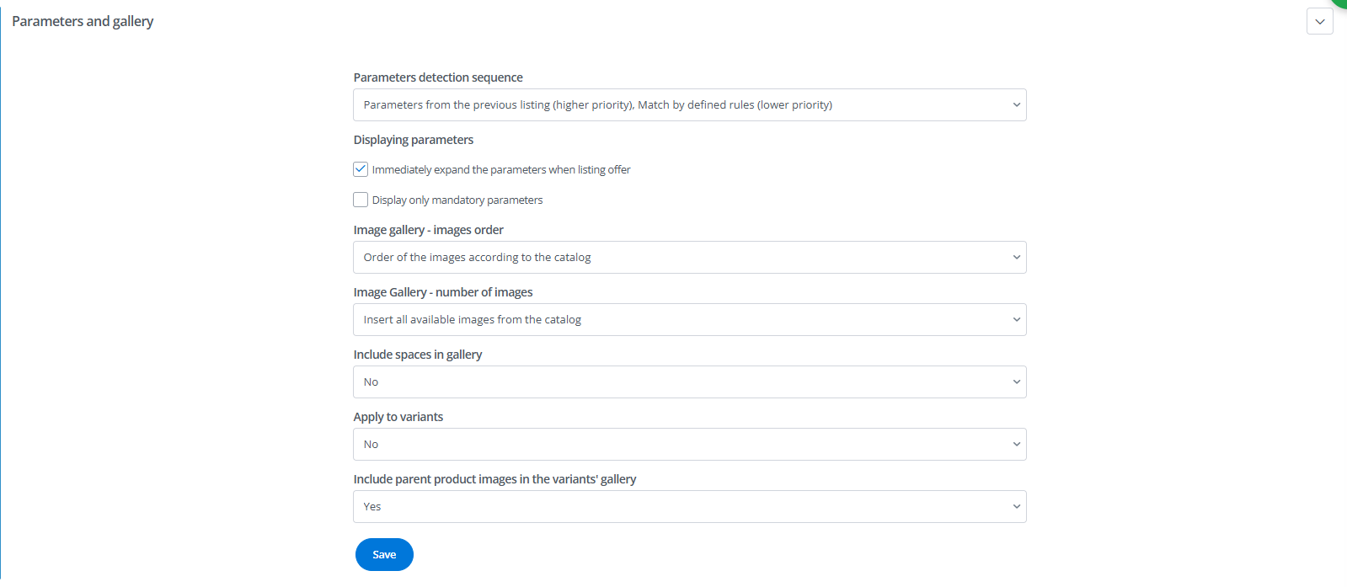This screenshot has width=1347, height=587.
Task: Click the 'Include parent product images' label
Action: coord(494,479)
